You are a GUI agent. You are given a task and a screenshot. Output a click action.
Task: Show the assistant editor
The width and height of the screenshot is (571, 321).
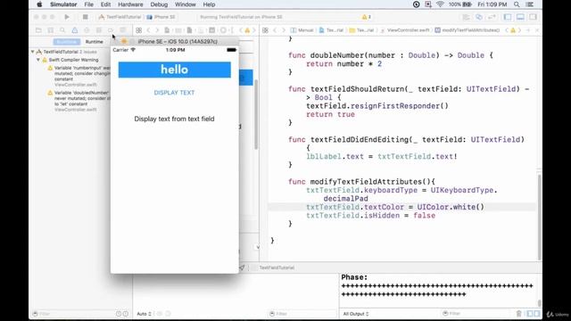tap(479, 17)
